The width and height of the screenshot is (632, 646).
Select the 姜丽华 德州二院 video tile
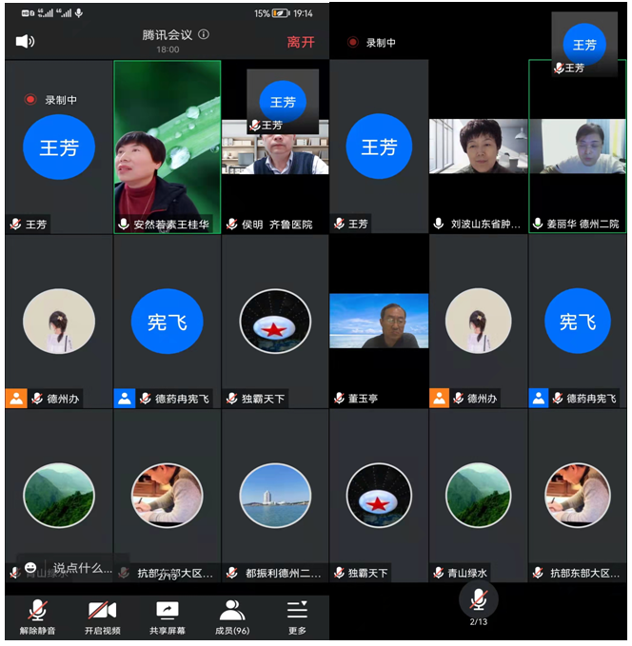pyautogui.click(x=578, y=147)
